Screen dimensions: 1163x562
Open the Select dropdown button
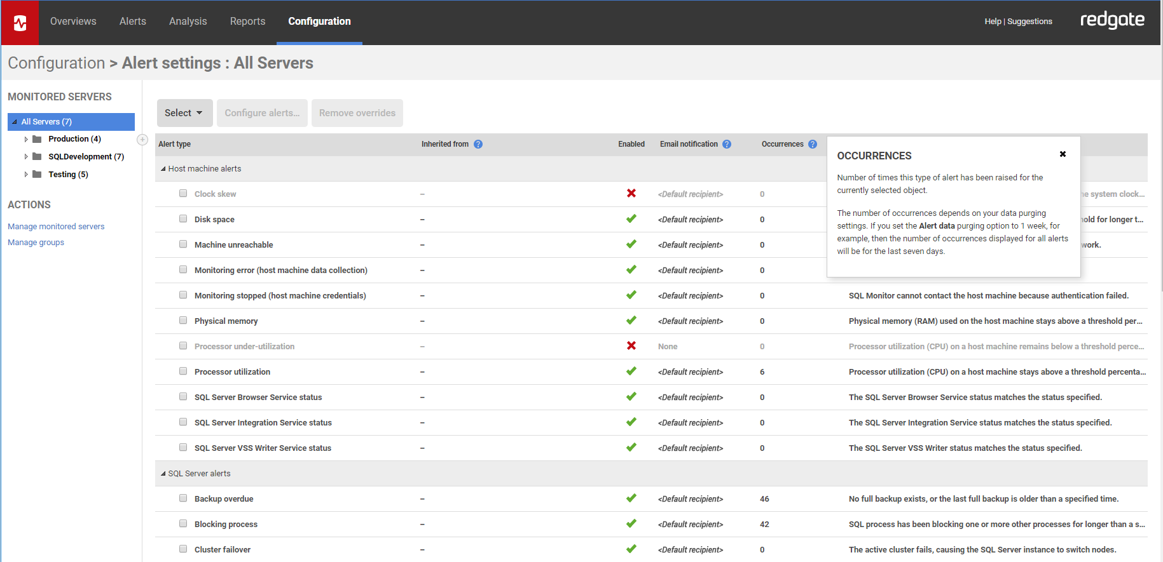(184, 113)
